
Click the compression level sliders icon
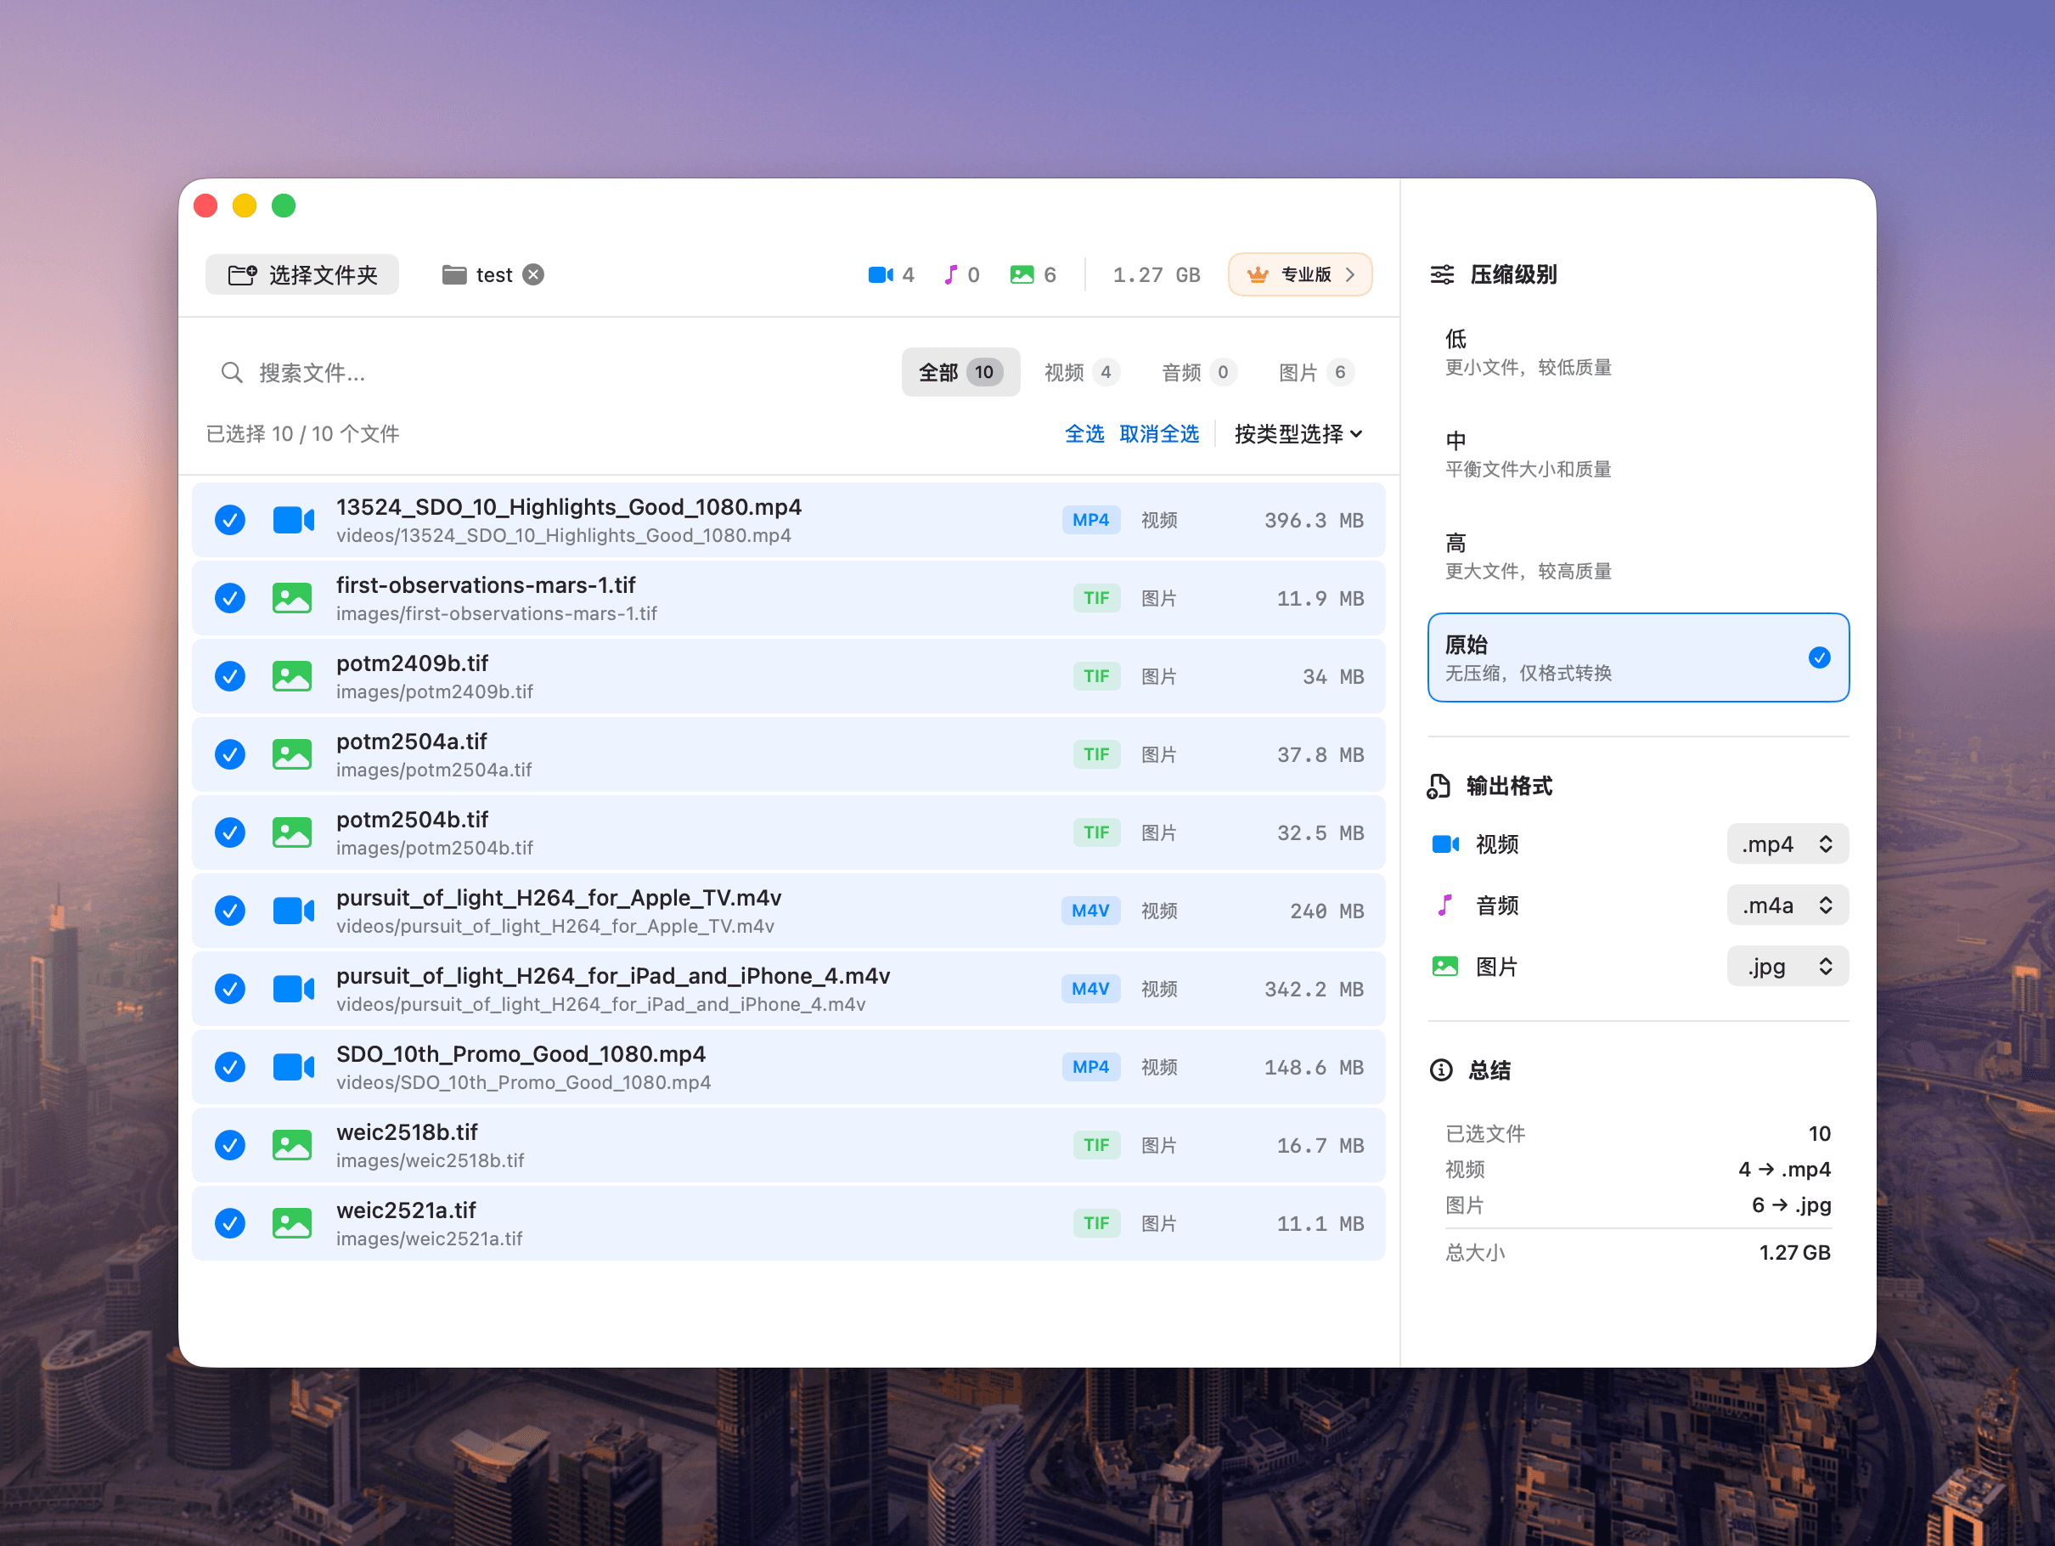click(1442, 275)
